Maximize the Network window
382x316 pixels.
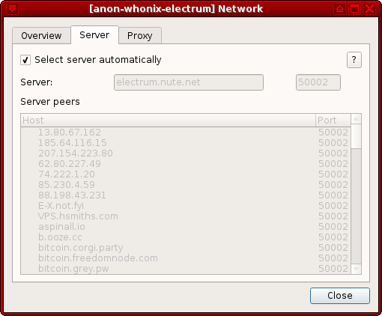coord(354,9)
